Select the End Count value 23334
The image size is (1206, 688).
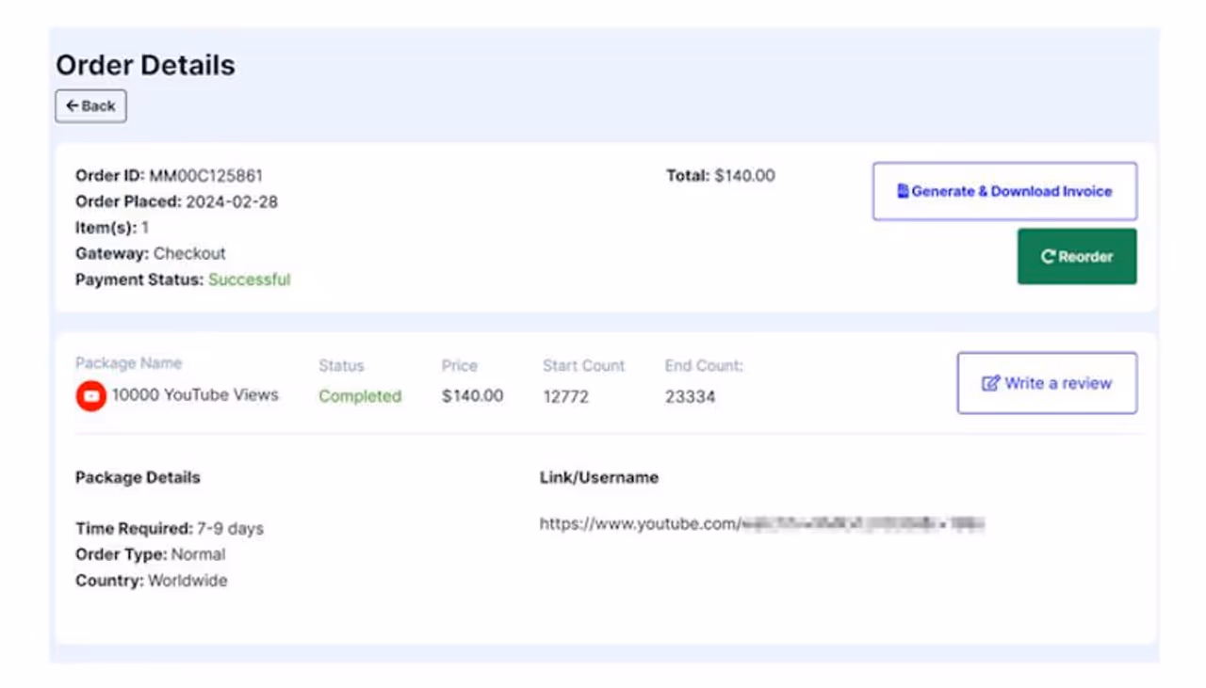pyautogui.click(x=690, y=397)
